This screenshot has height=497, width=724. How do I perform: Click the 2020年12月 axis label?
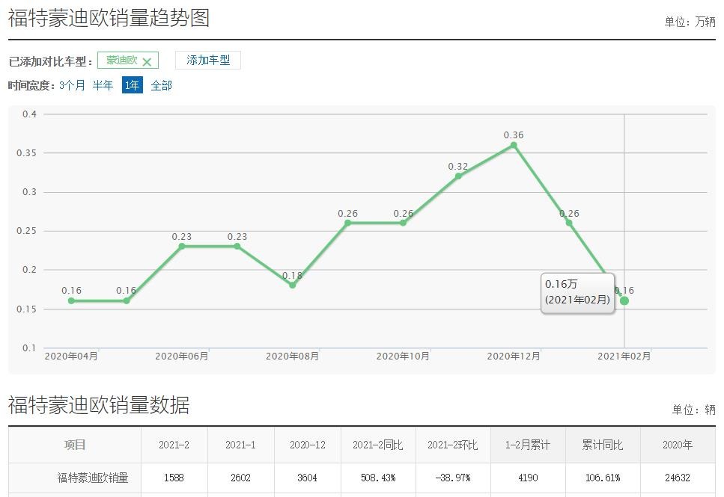click(514, 356)
